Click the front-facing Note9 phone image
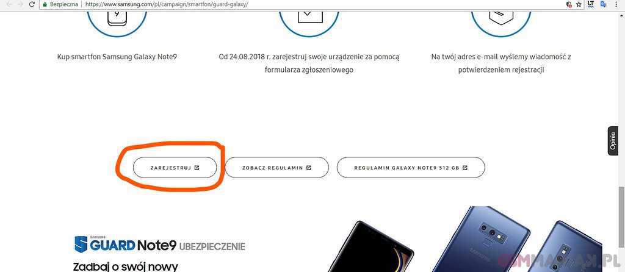Image resolution: width=625 pixels, height=272 pixels. [x=369, y=246]
